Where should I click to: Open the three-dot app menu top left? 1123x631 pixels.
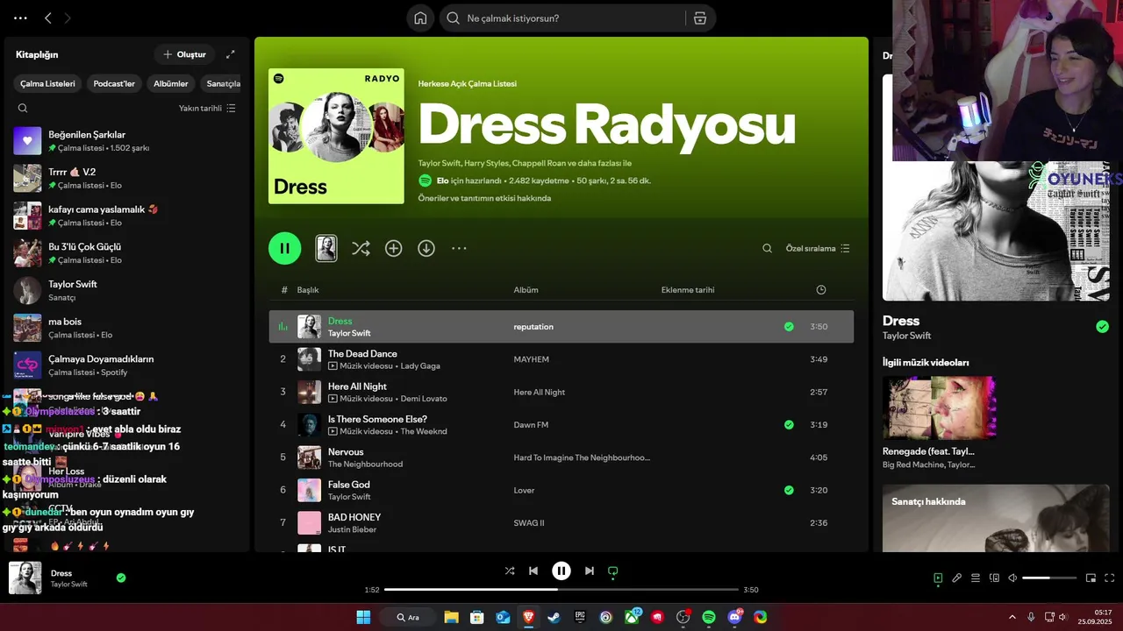tap(20, 18)
